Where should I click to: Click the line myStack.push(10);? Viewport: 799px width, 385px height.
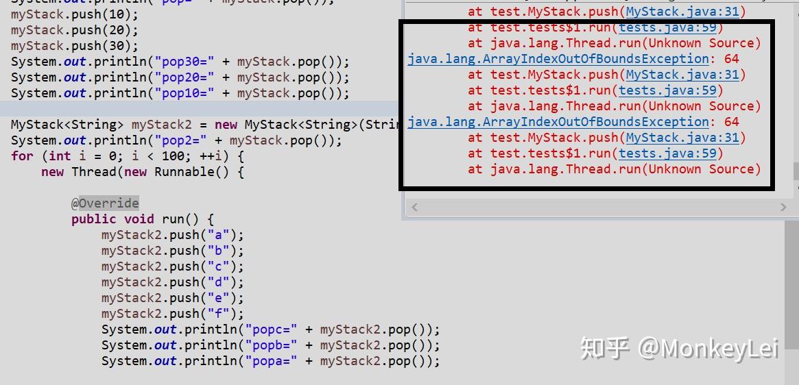click(74, 14)
